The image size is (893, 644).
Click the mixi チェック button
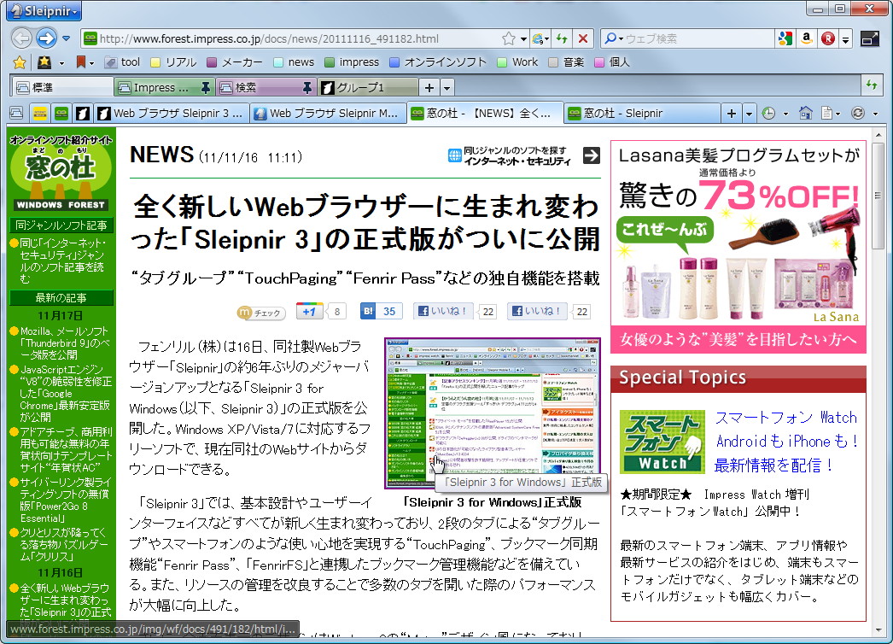pos(261,313)
